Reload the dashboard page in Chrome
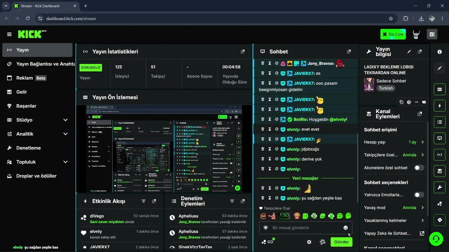 (28, 19)
